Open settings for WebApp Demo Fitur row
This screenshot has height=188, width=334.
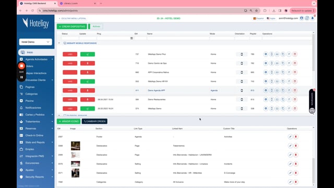(266, 54)
